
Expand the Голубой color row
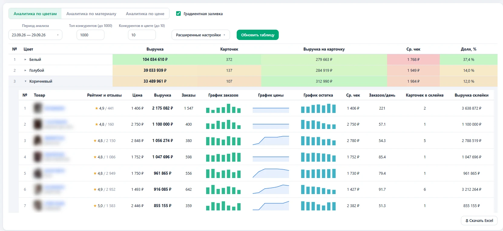(25, 71)
